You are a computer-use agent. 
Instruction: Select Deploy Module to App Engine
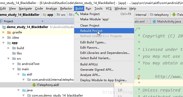tap(104, 80)
